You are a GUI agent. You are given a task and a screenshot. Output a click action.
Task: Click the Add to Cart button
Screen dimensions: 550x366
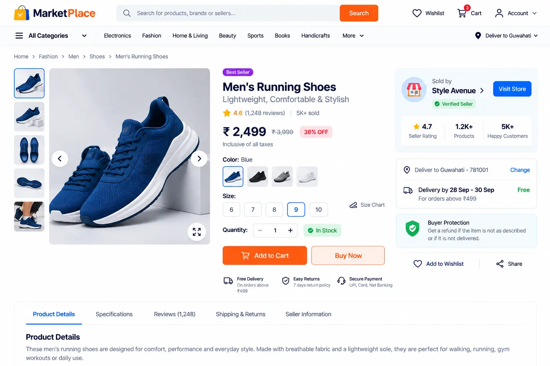(x=265, y=256)
